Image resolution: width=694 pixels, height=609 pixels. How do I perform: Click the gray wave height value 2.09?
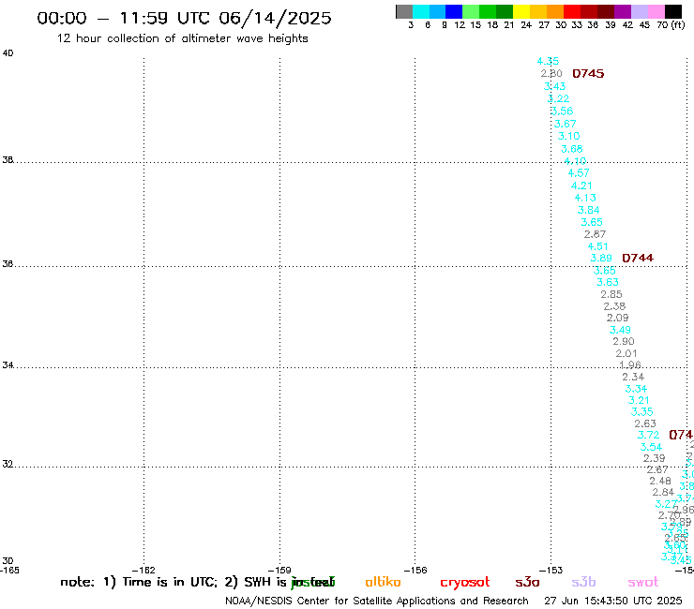617,318
